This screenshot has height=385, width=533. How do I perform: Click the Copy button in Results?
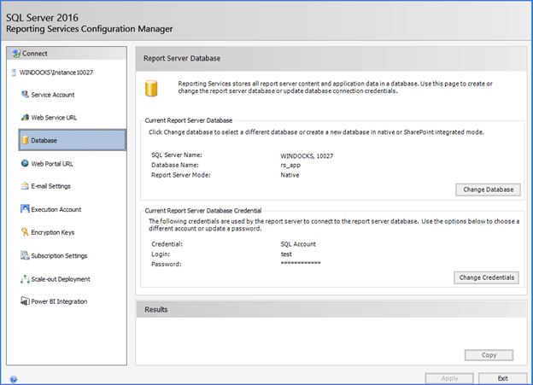(x=489, y=355)
